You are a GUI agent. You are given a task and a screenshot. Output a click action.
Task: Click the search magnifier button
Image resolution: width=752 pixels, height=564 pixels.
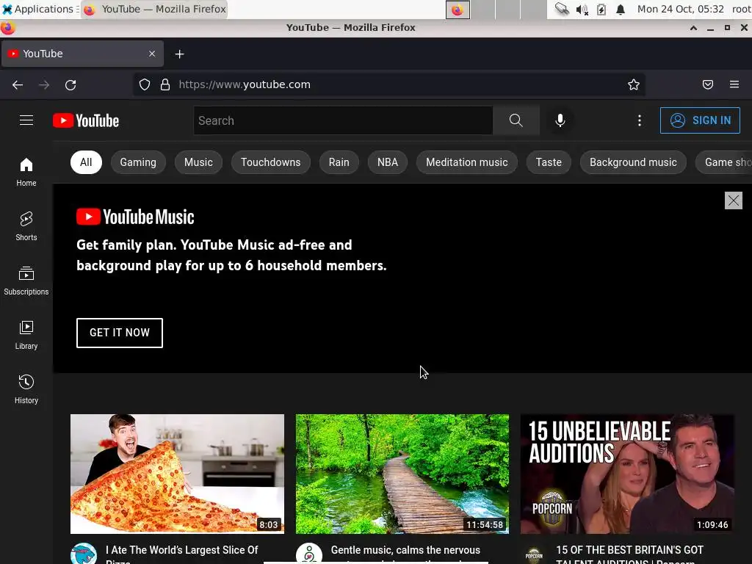(516, 120)
